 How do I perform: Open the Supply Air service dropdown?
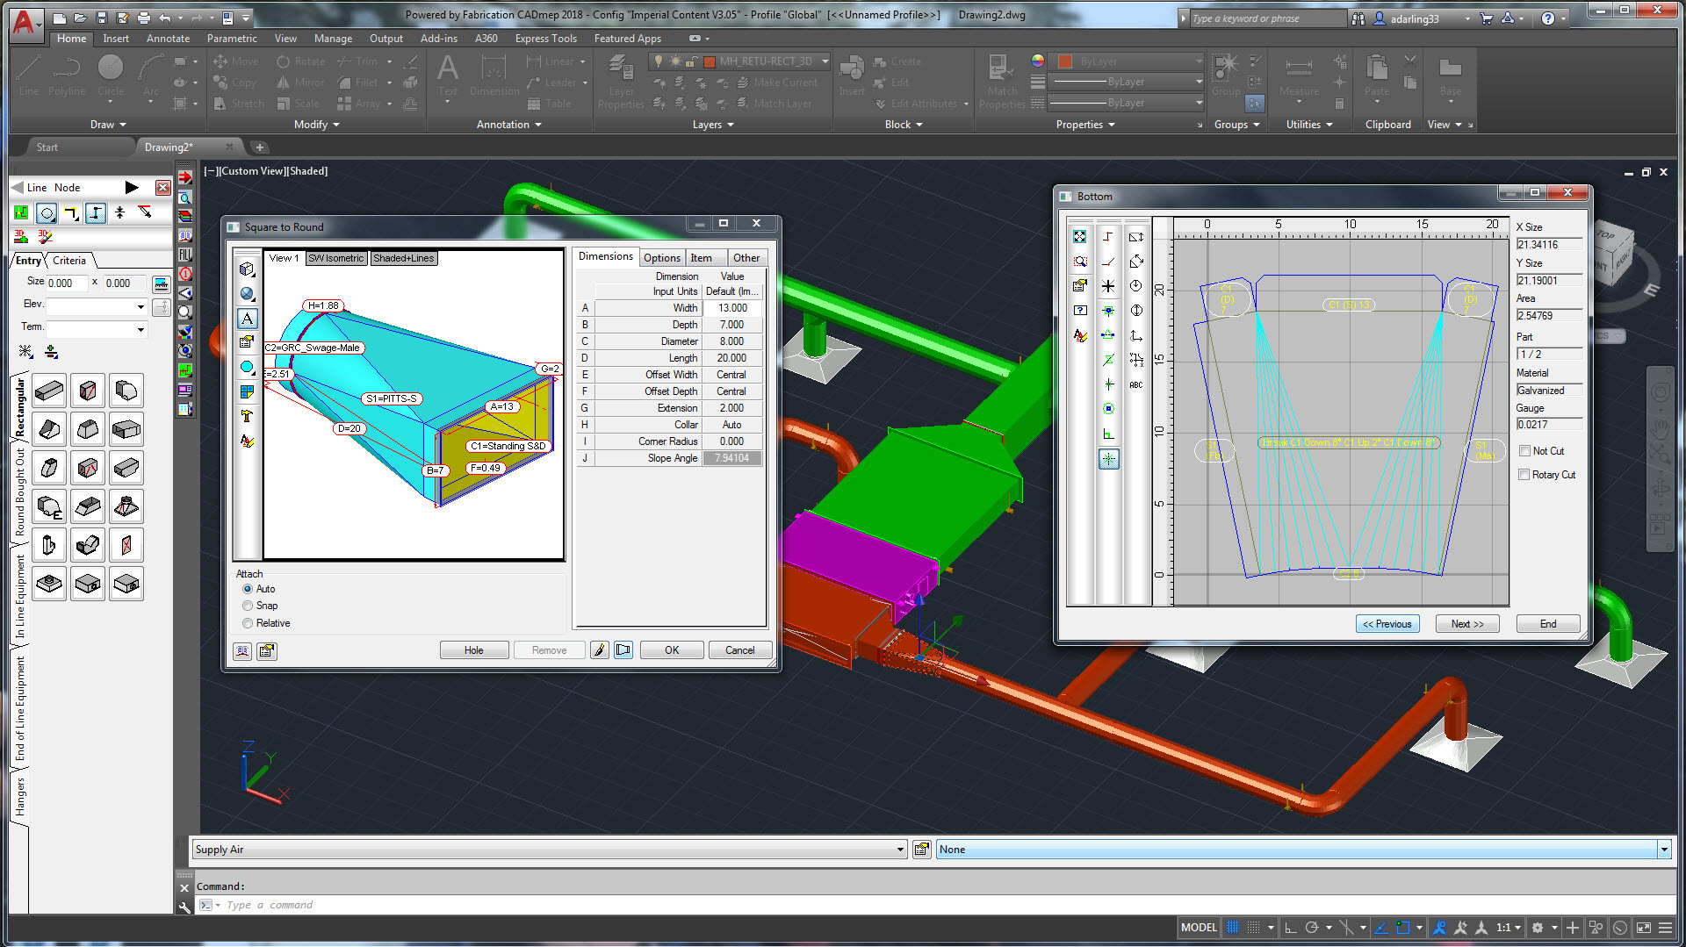898,849
